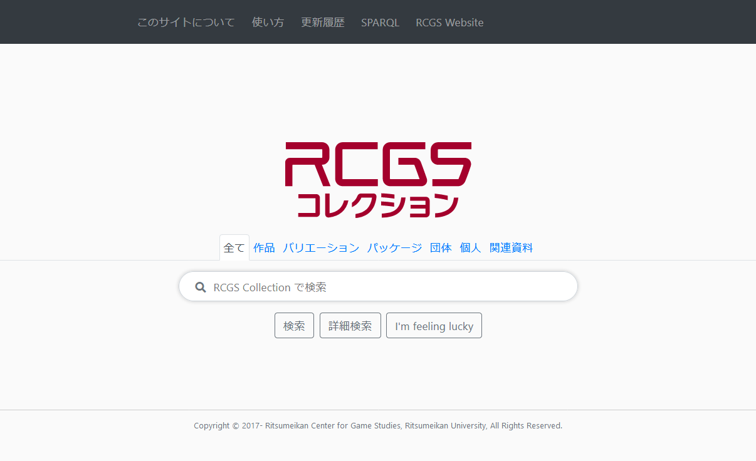Select the 団体 tab
The image size is (756, 461).
coord(441,248)
